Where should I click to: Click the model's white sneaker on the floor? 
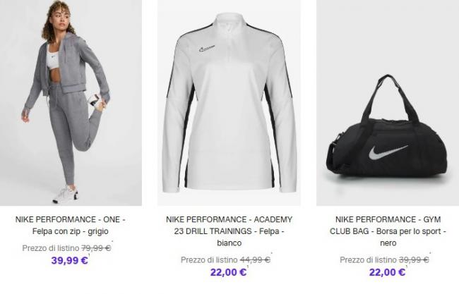65,194
